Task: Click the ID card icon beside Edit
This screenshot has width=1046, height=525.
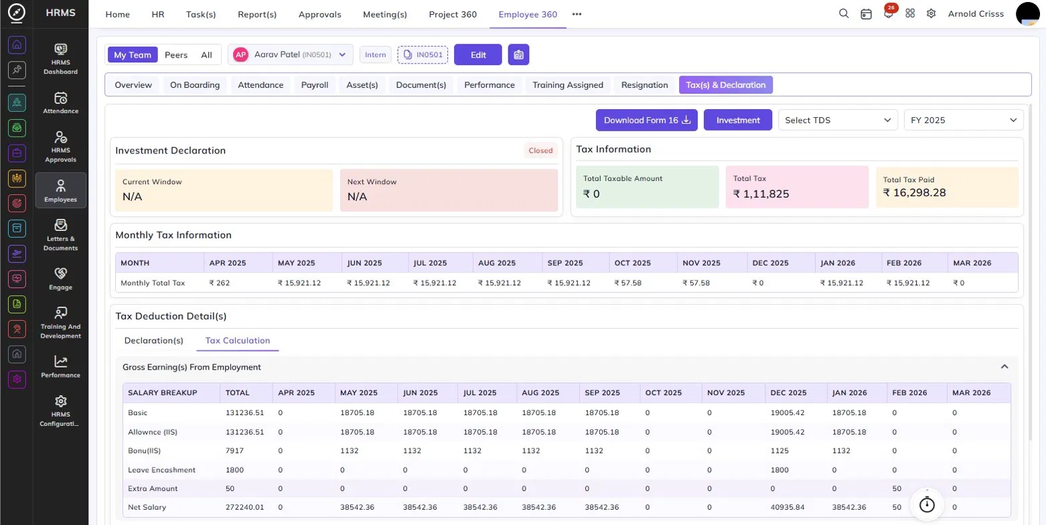Action: point(518,55)
